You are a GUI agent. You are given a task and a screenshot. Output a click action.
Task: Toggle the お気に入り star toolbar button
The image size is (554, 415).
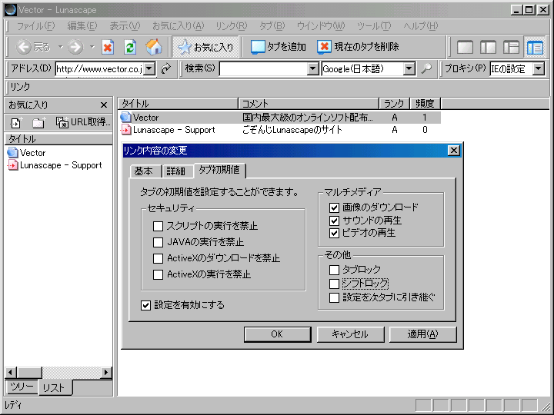pyautogui.click(x=205, y=47)
